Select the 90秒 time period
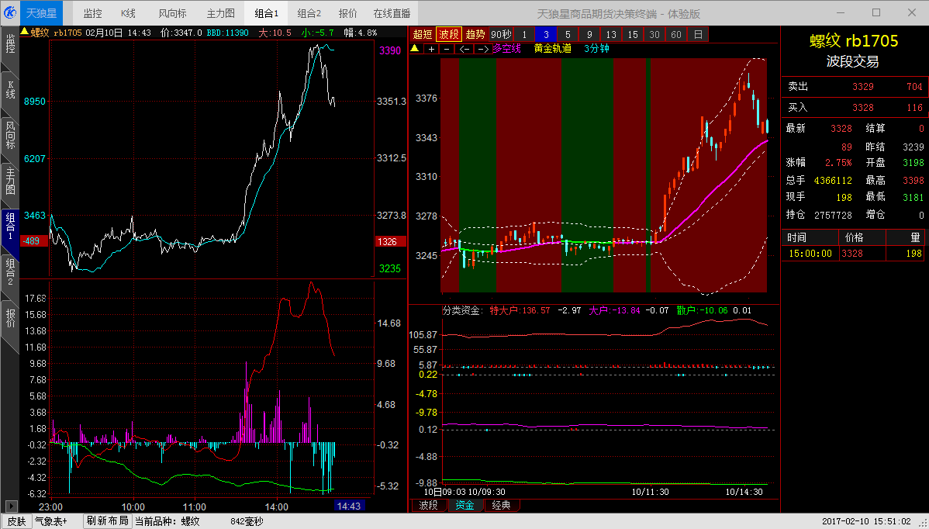The image size is (929, 529). tap(501, 34)
